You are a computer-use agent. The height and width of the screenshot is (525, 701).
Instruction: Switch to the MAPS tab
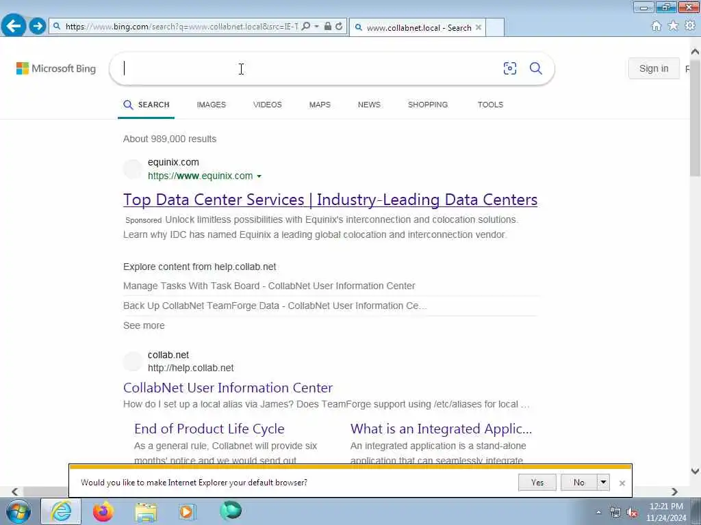click(320, 105)
